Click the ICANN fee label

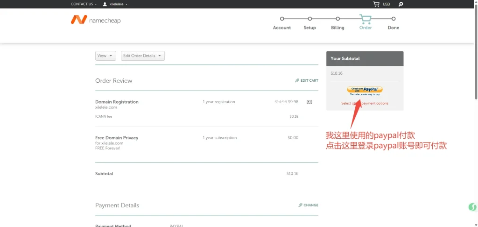point(104,117)
